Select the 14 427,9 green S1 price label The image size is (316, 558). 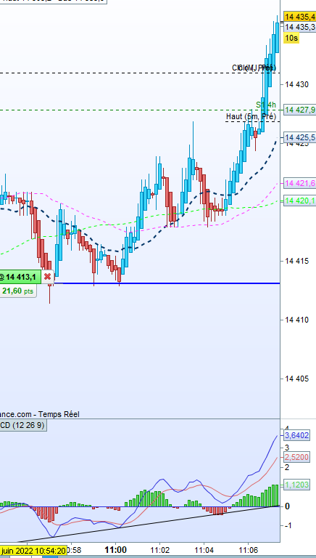point(299,110)
